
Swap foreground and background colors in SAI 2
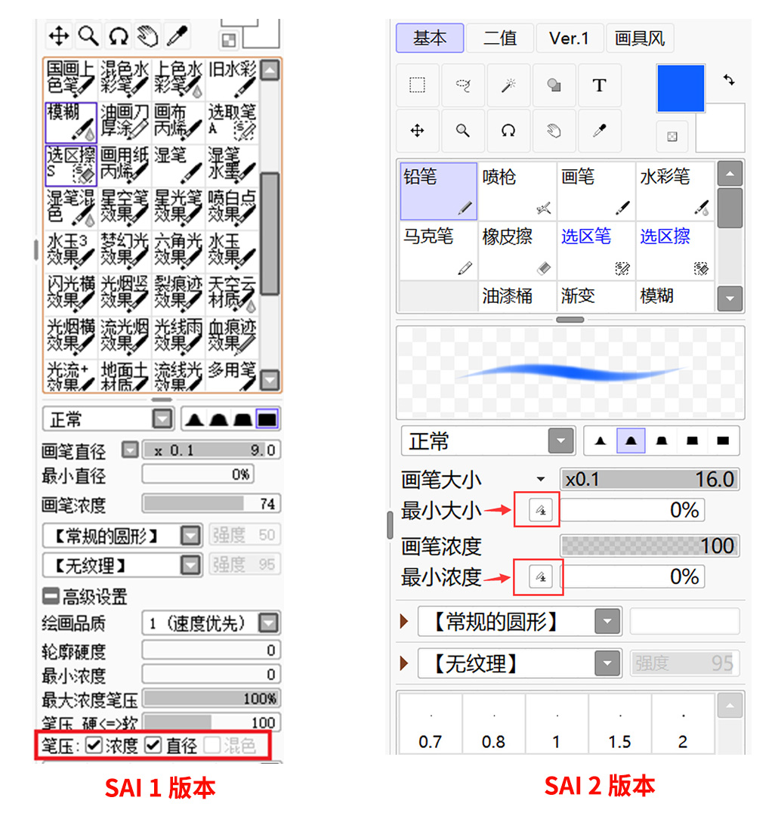729,79
